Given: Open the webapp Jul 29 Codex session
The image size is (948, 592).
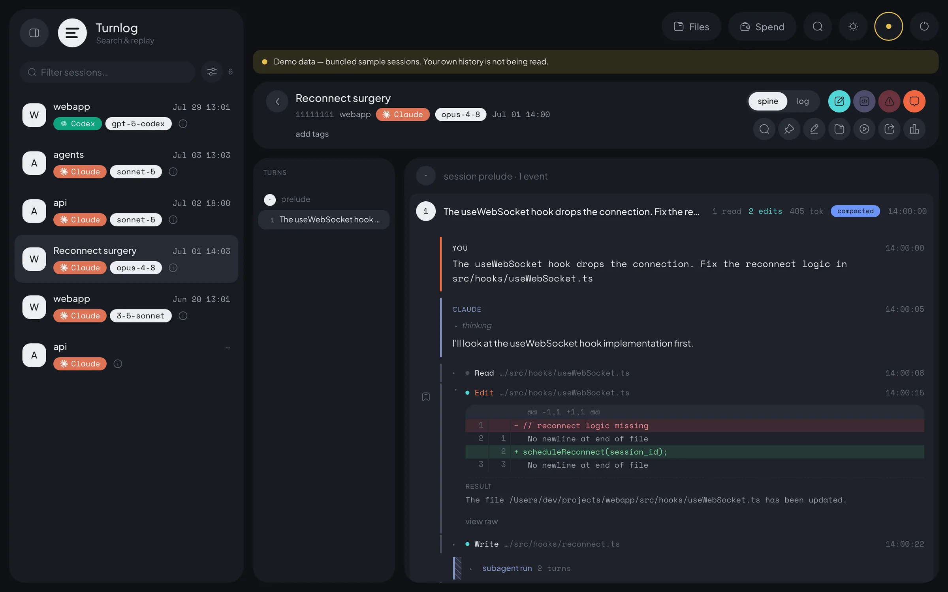Looking at the screenshot, I should tap(126, 115).
